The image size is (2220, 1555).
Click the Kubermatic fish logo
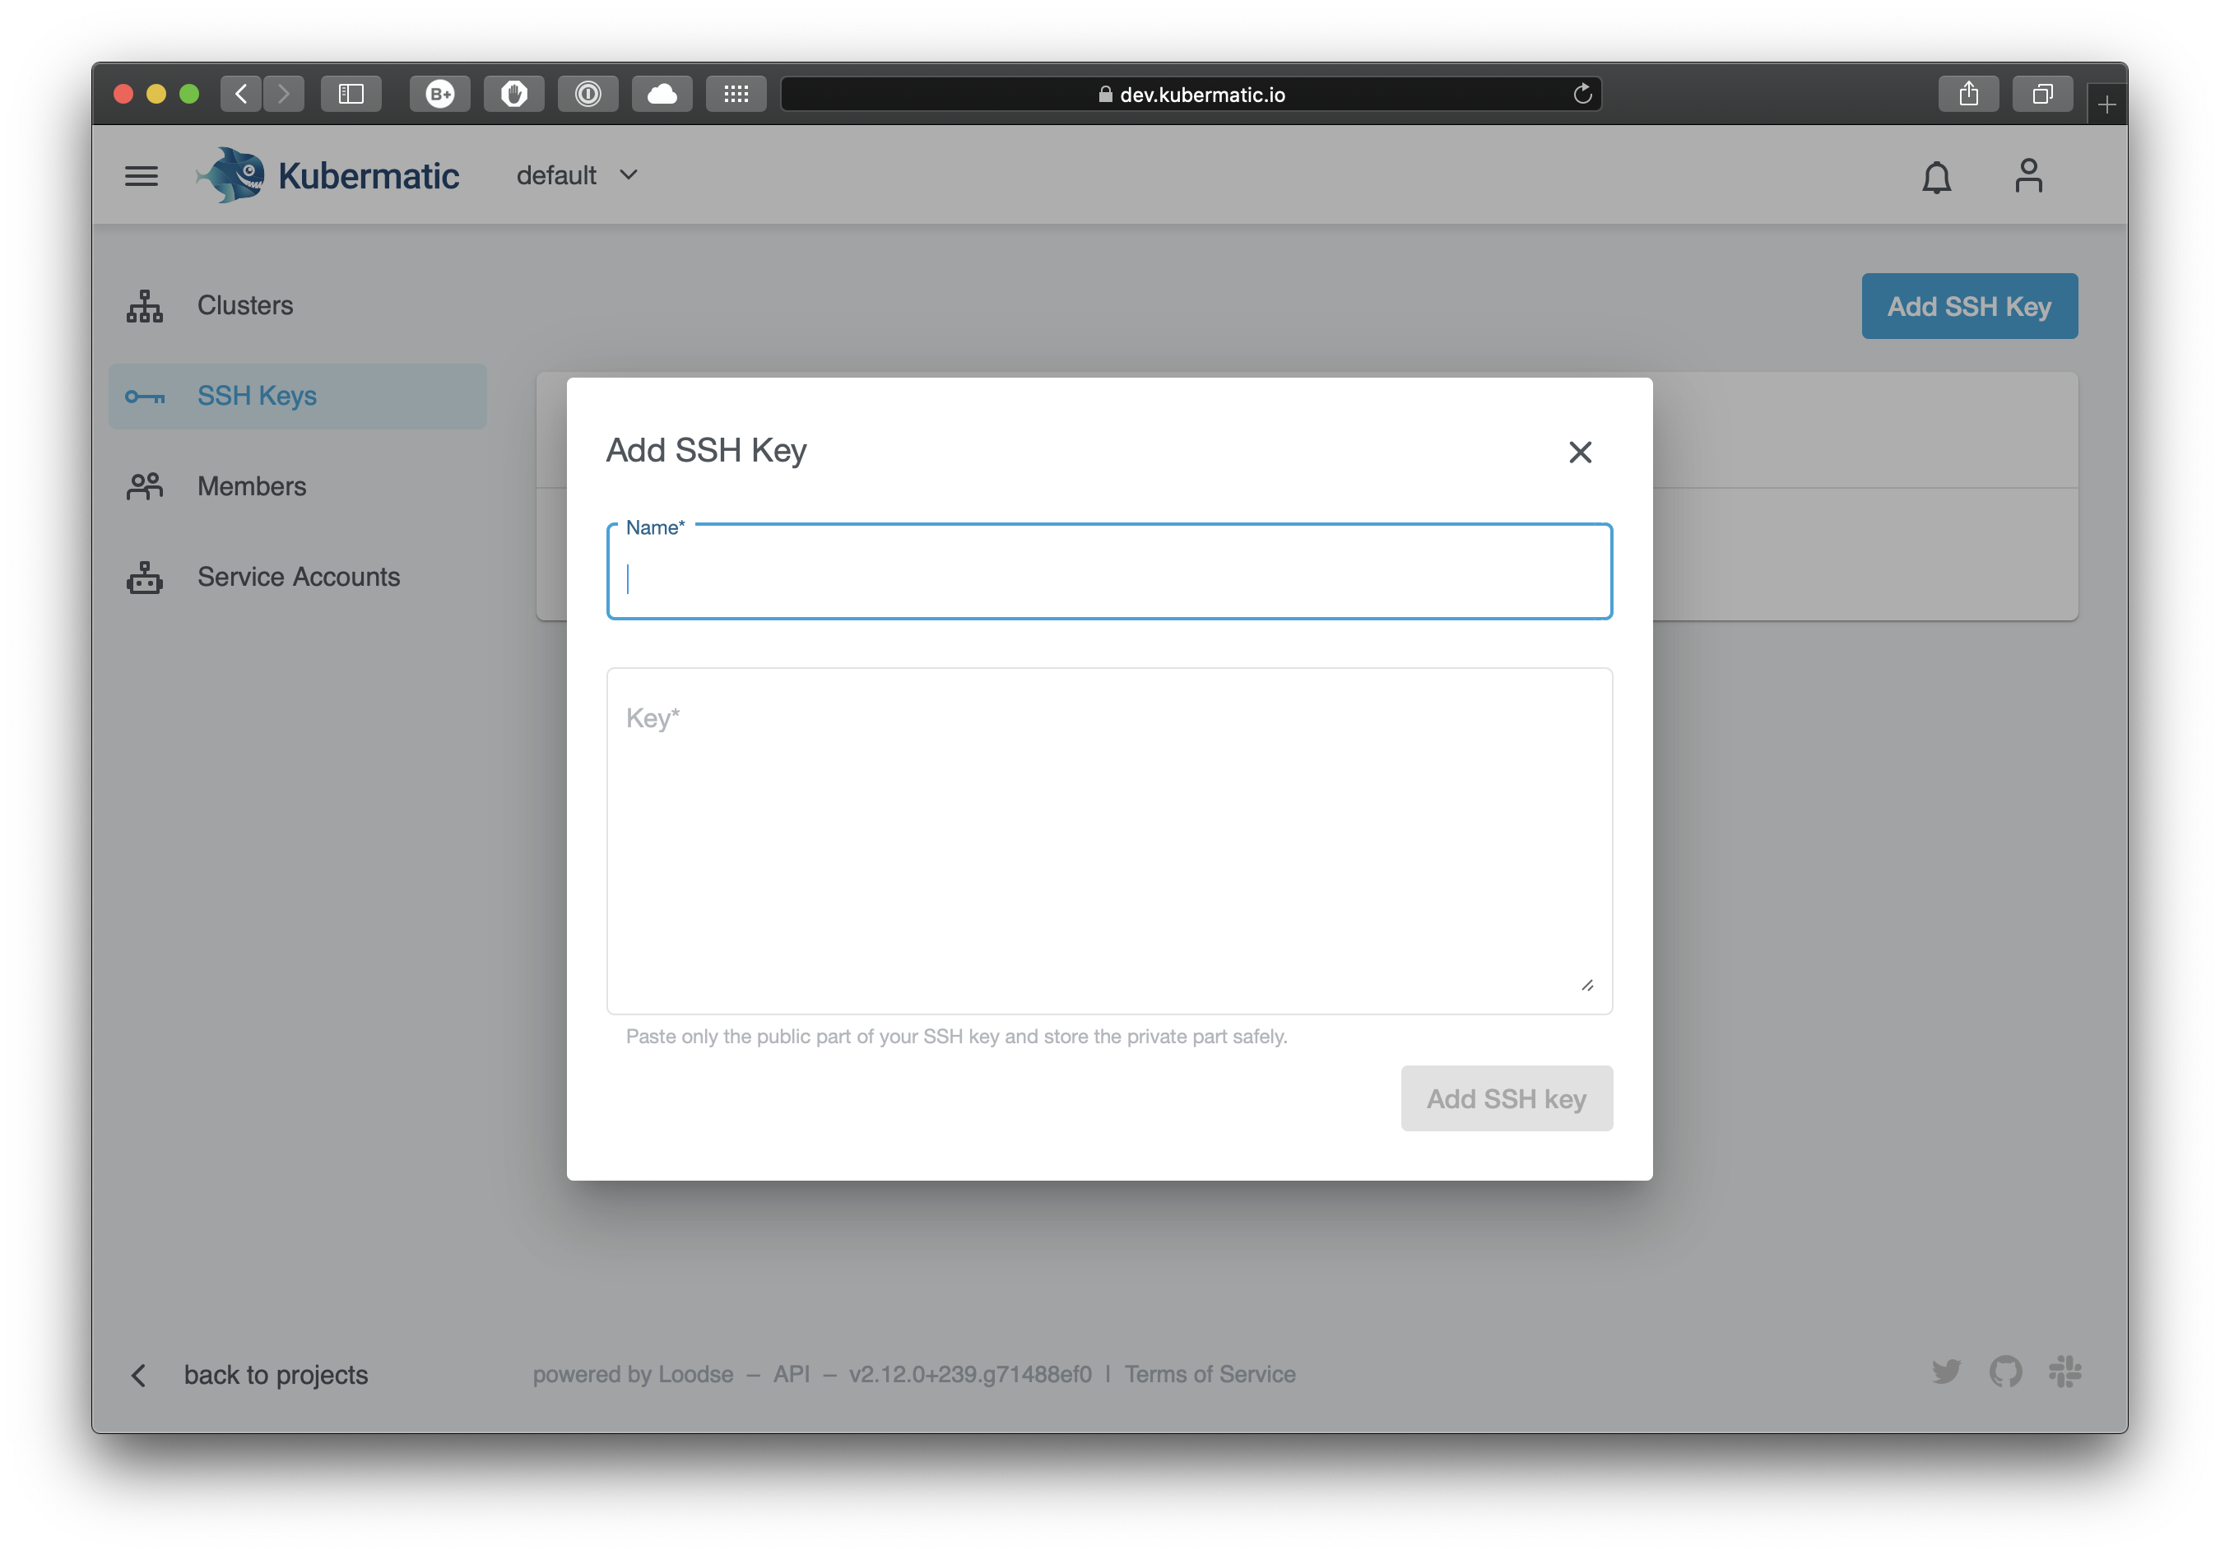232,175
